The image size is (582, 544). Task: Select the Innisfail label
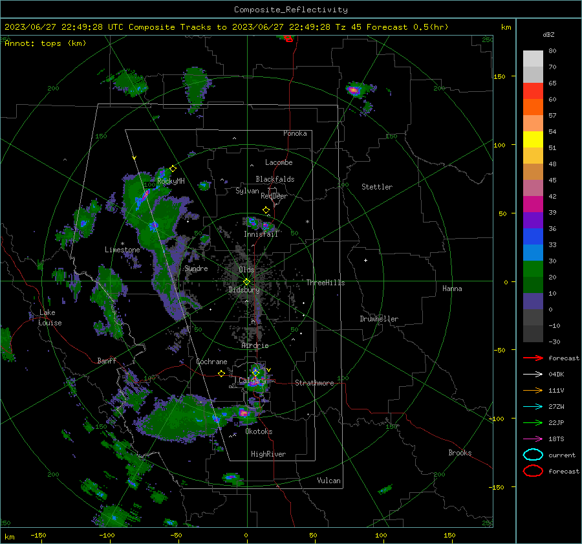click(261, 234)
